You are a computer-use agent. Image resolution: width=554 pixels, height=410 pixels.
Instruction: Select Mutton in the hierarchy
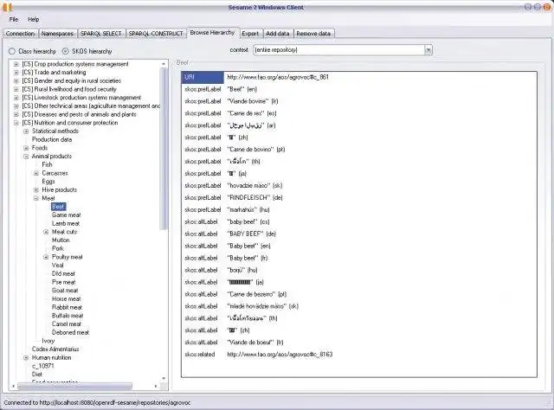pos(61,240)
